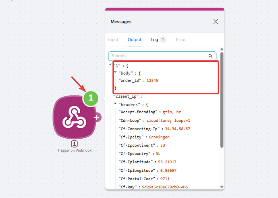
Task: Switch to the Input tab
Action: pyautogui.click(x=113, y=40)
